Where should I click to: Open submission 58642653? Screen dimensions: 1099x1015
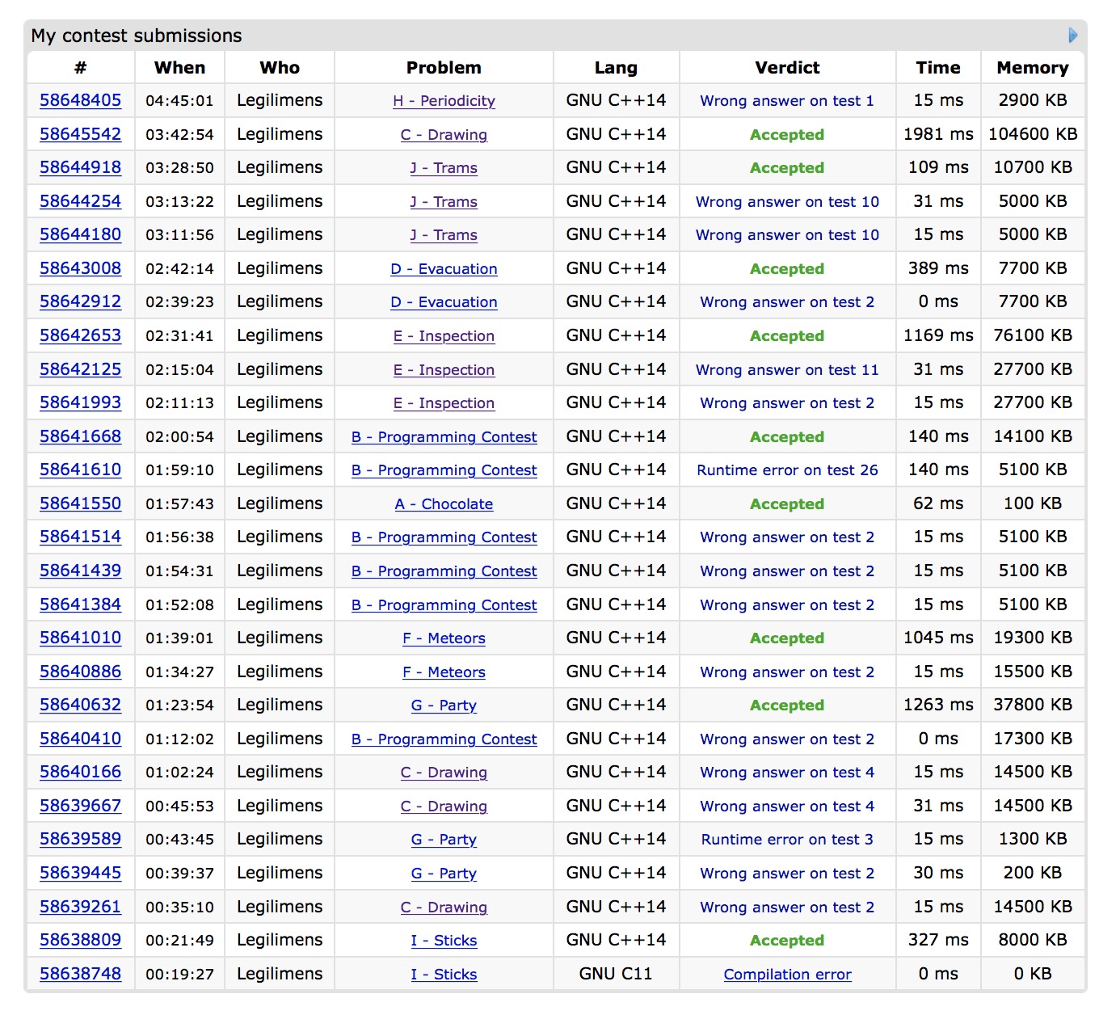(80, 335)
